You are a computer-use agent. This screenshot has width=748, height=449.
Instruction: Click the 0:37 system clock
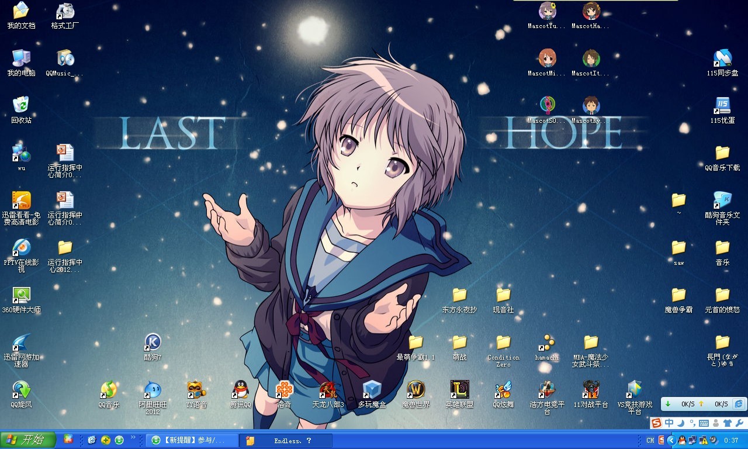pyautogui.click(x=731, y=440)
